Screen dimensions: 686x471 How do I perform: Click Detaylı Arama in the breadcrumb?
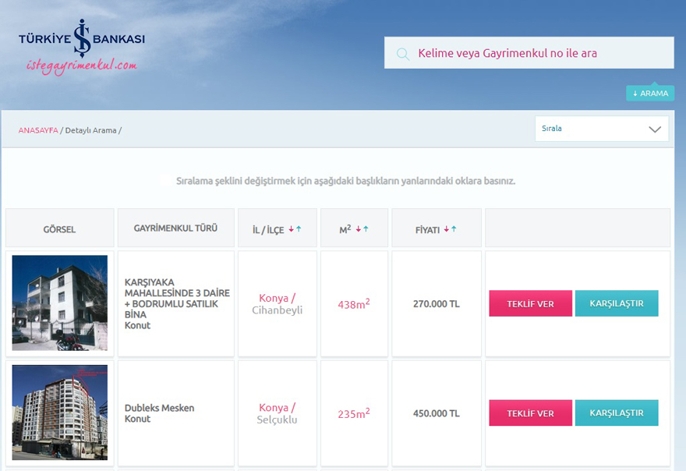click(90, 130)
